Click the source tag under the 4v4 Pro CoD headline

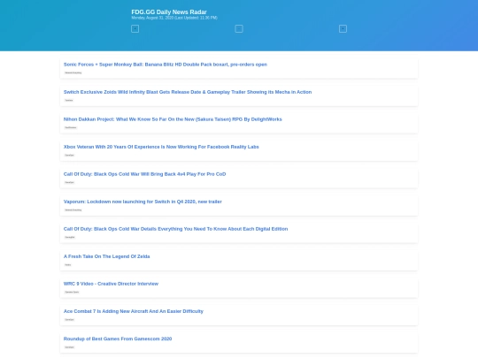(x=69, y=182)
